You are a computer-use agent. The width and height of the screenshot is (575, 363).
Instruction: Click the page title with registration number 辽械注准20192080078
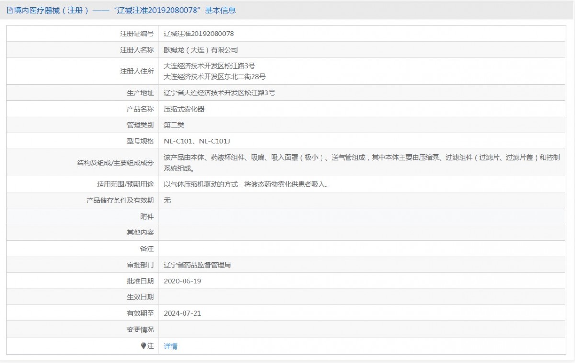click(125, 10)
